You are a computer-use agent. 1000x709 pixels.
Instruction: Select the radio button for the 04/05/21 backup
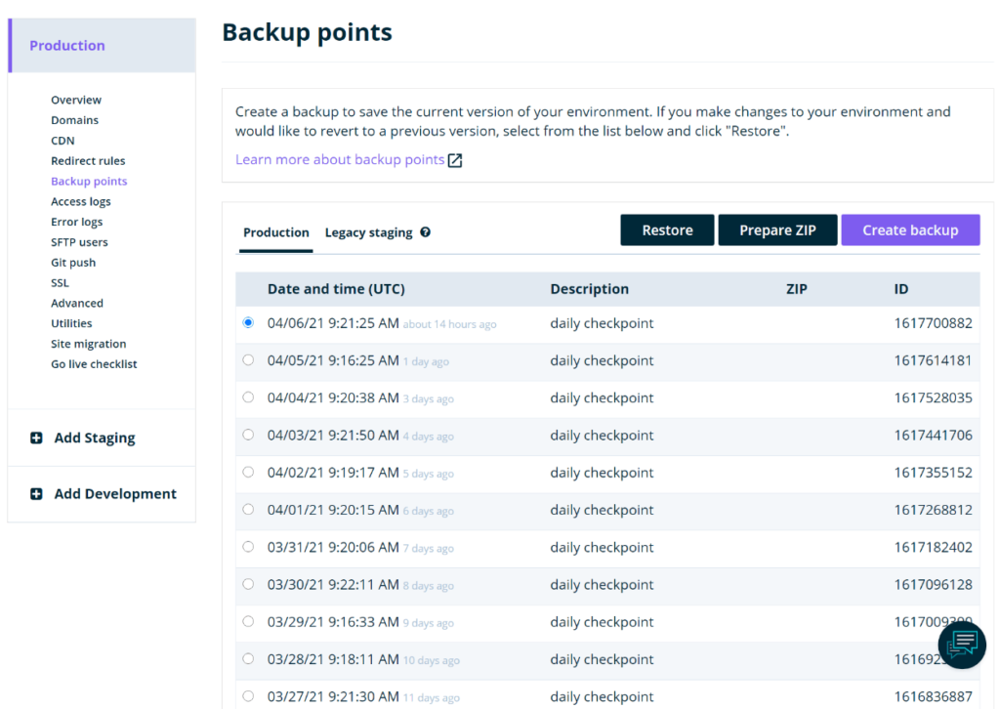coord(247,360)
